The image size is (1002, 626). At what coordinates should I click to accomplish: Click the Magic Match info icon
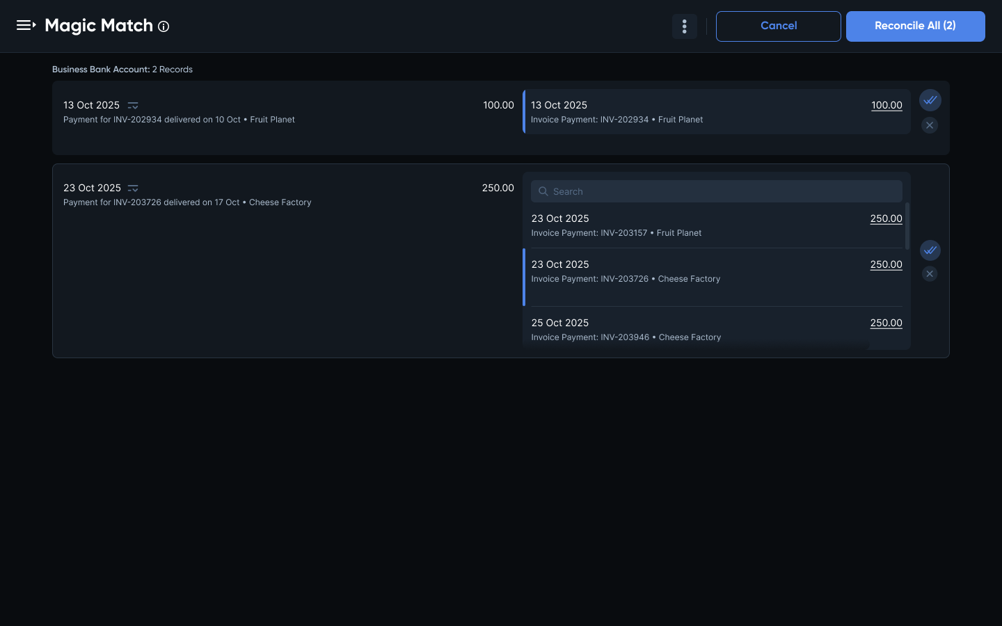tap(164, 26)
